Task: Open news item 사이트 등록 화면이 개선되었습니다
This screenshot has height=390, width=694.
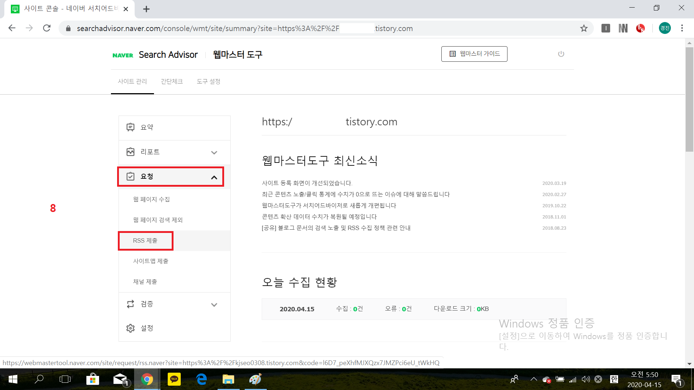Action: tap(307, 183)
